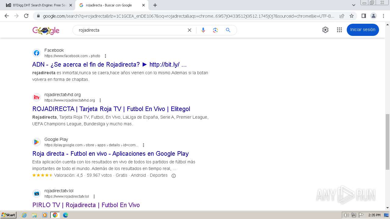This screenshot has height=219, width=390.
Task: Open the network icon in system tray
Action: pyautogui.click(x=354, y=215)
